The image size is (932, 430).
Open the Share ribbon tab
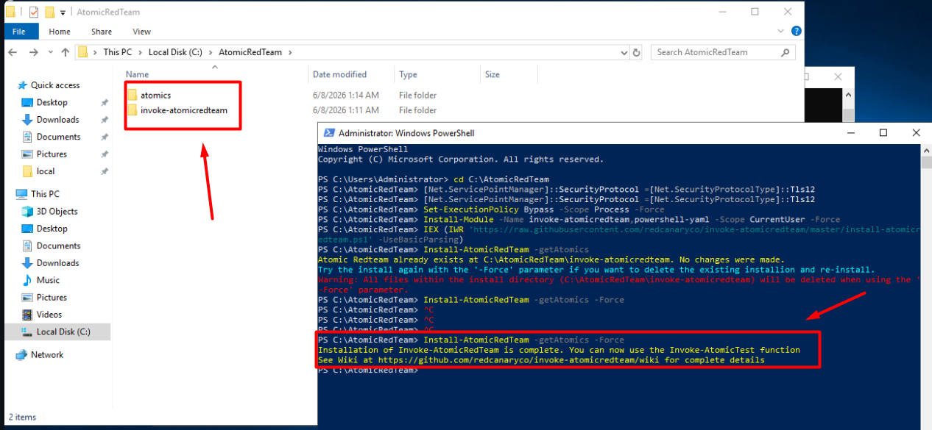pyautogui.click(x=102, y=32)
